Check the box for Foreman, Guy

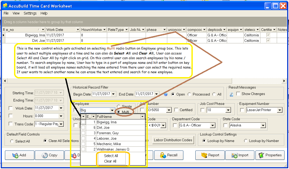pyautogui.click(x=83, y=133)
